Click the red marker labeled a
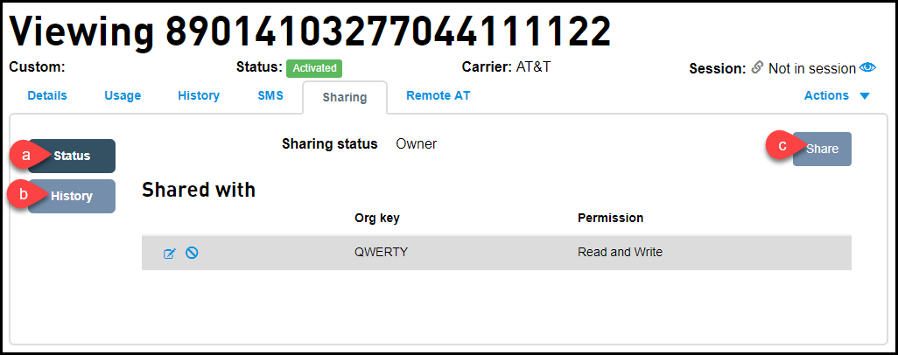 coord(27,155)
